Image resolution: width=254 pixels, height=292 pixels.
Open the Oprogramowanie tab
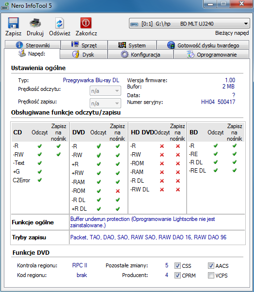click(x=211, y=54)
